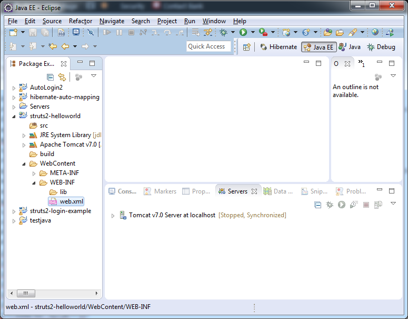Screen dimensions: 408x319
Task: Open the Project menu
Action: point(167,21)
